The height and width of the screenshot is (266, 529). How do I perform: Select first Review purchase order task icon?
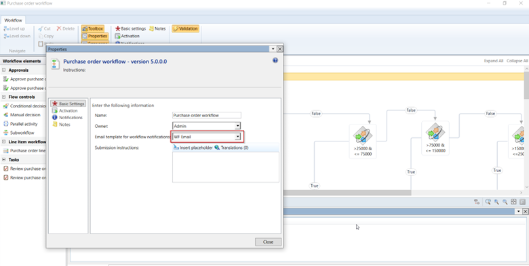(5, 169)
